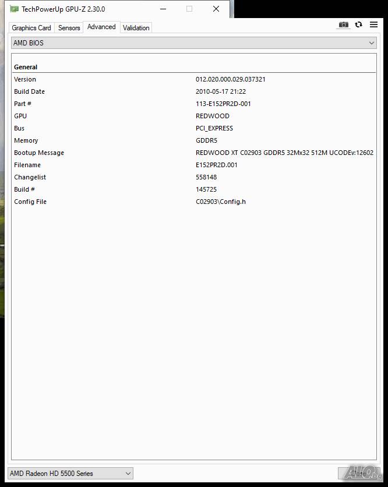Click the GPU value REDWOOD
Viewport: 388px width, 487px height.
(213, 116)
